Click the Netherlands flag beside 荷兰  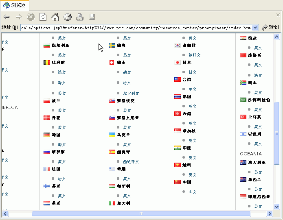coord(47,203)
